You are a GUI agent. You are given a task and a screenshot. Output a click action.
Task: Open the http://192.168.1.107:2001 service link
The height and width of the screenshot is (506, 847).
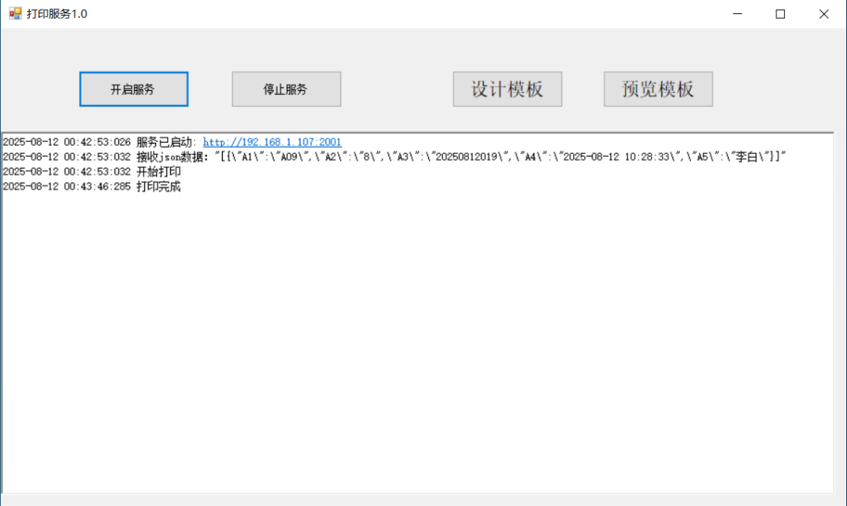coord(272,142)
